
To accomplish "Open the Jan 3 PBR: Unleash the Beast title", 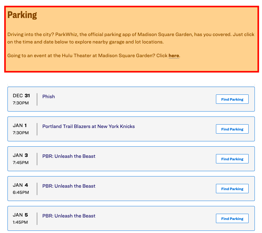I will coord(69,156).
